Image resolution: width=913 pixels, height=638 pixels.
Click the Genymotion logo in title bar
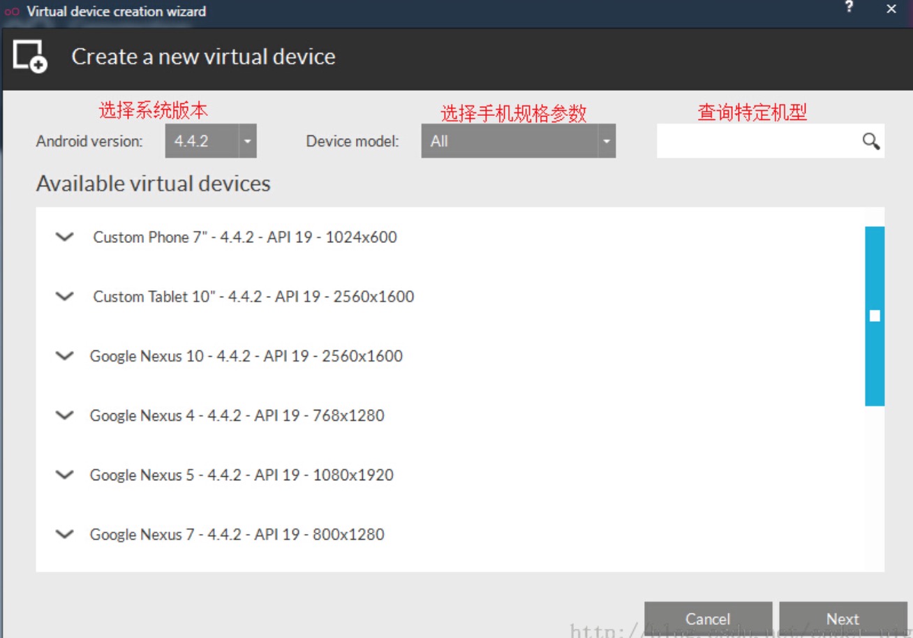(12, 12)
